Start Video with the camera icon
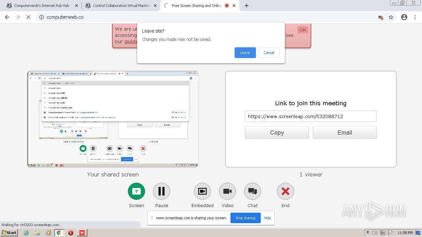The image size is (422, 237). coord(227,191)
